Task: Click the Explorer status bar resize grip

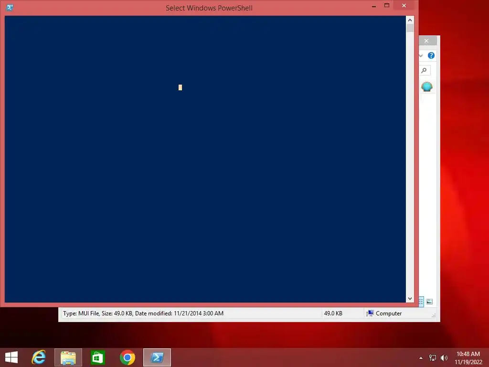Action: pos(434,315)
